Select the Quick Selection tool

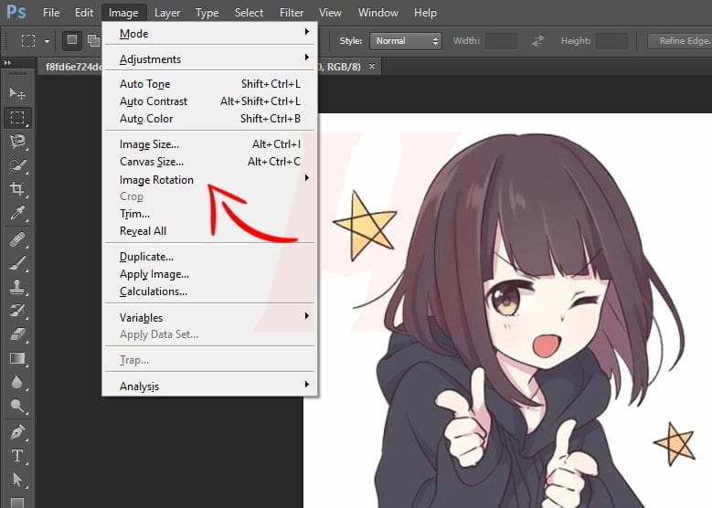pyautogui.click(x=17, y=165)
